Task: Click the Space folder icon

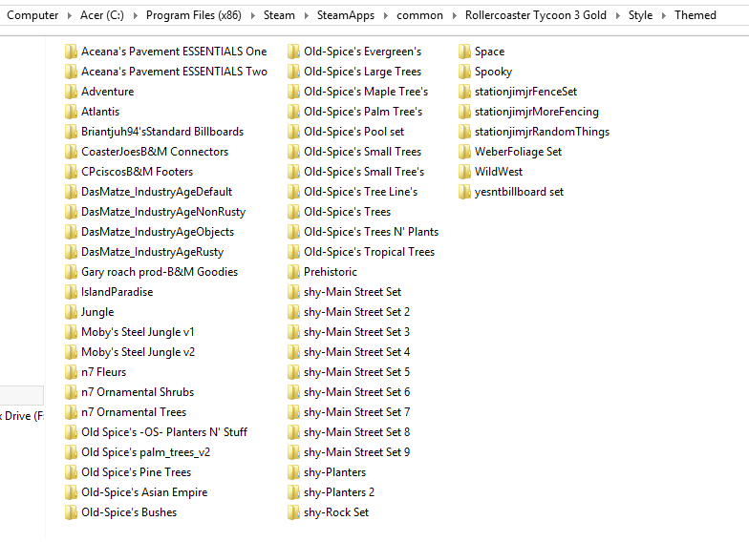Action: click(464, 52)
